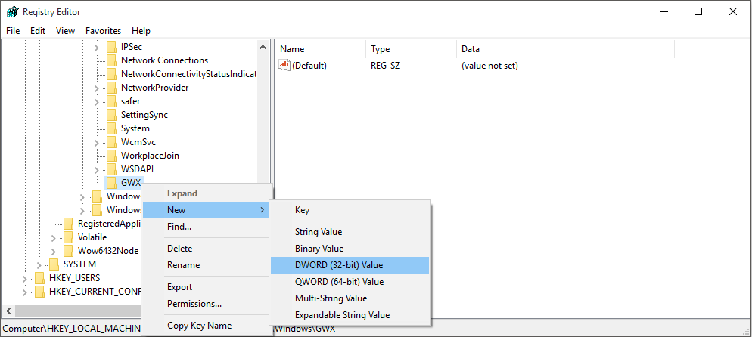Click Copy Key Name option

click(x=199, y=326)
